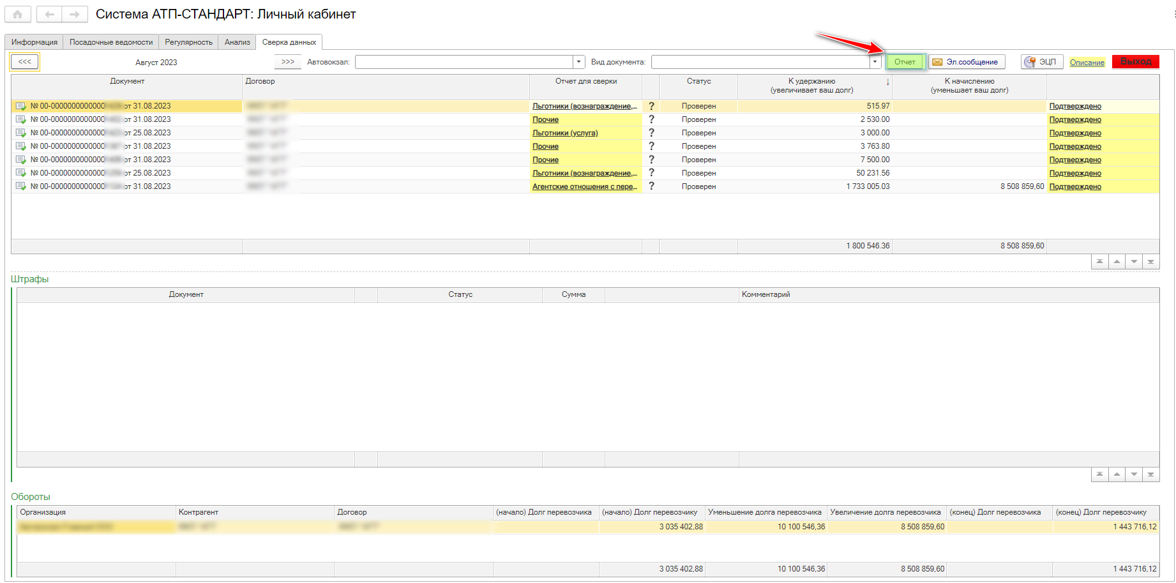
Task: Open the Анализ tab
Action: click(x=237, y=42)
